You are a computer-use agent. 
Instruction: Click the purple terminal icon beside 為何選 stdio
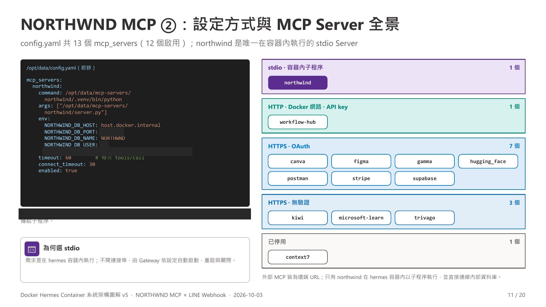pos(32,249)
